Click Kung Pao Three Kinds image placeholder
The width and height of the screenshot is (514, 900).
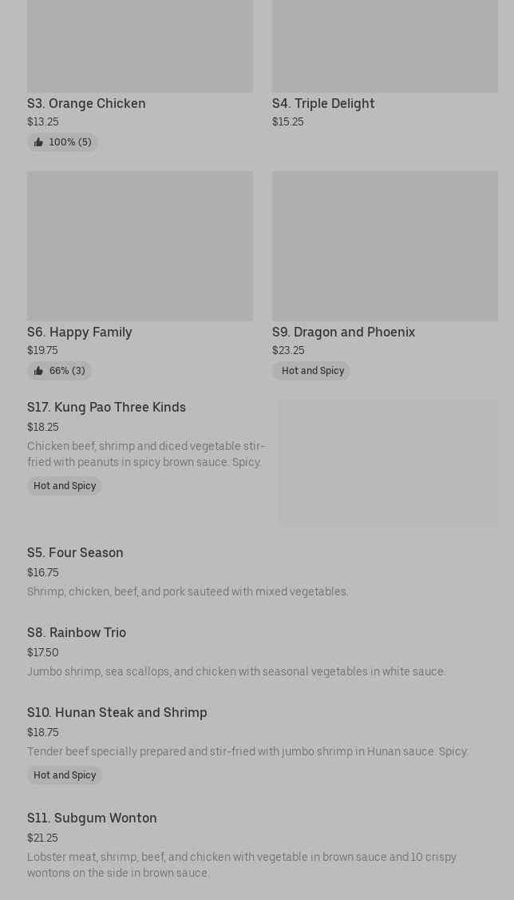point(388,463)
